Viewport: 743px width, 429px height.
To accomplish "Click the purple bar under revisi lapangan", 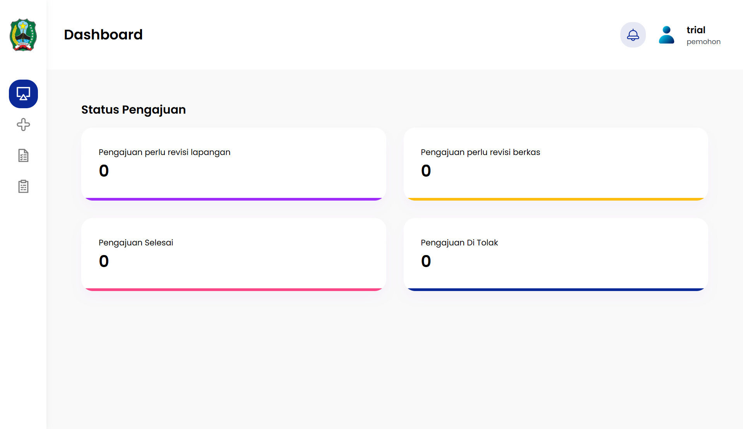I will pos(233,199).
